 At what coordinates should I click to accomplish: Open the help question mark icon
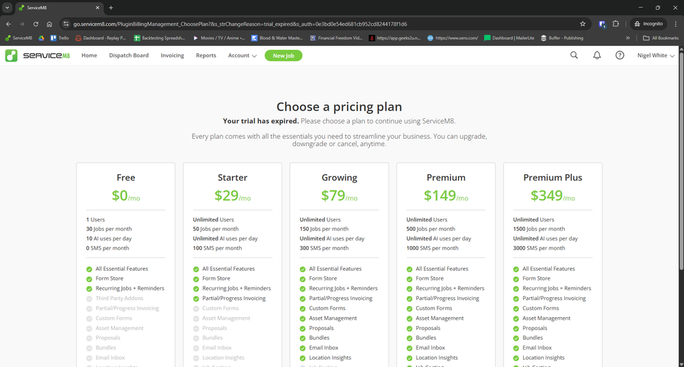coord(620,55)
